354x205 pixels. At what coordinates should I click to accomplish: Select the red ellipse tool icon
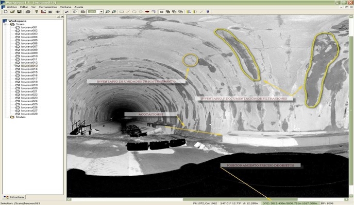tap(147, 12)
